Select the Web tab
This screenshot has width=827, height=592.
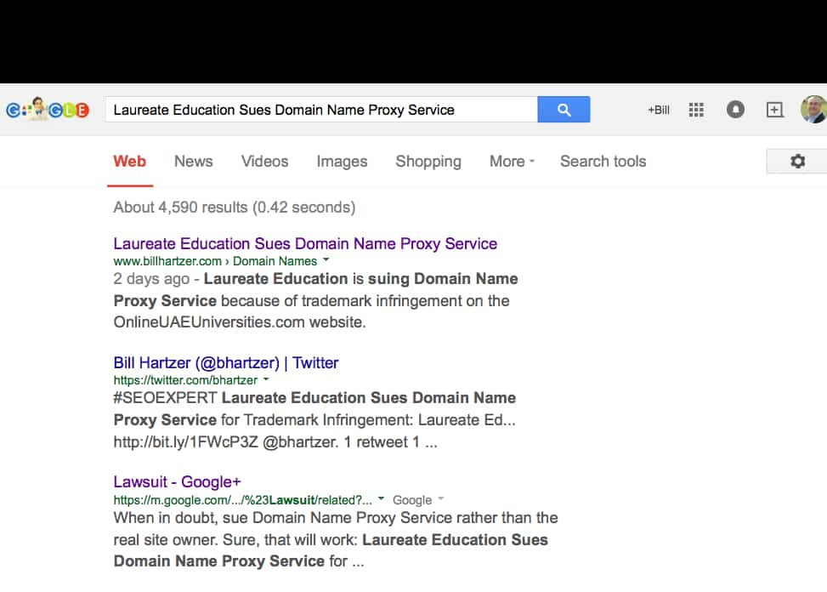coord(129,161)
